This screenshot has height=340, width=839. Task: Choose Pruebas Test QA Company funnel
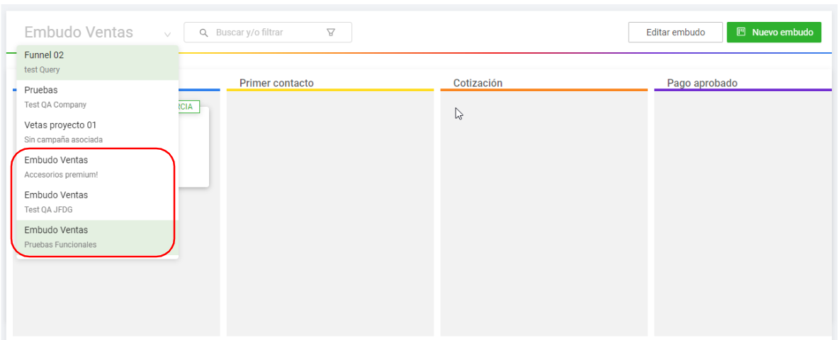point(97,98)
